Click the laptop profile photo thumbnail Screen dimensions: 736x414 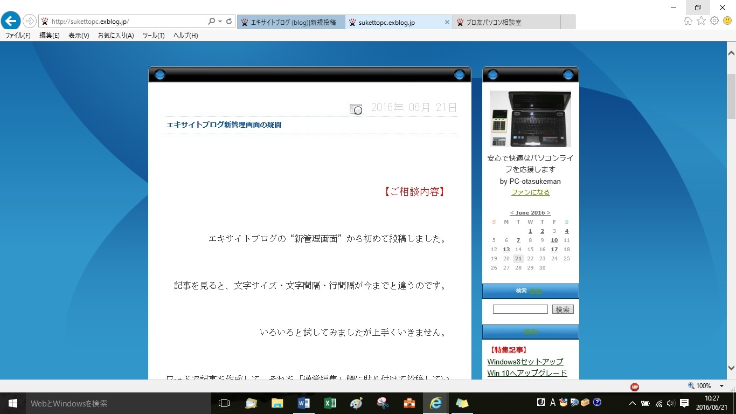pyautogui.click(x=530, y=119)
